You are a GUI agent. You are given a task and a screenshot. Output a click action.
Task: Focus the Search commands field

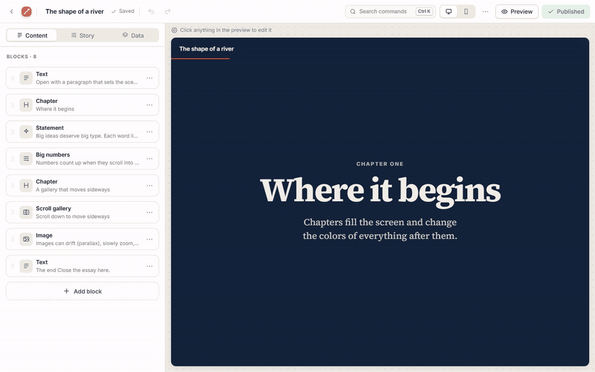click(390, 11)
